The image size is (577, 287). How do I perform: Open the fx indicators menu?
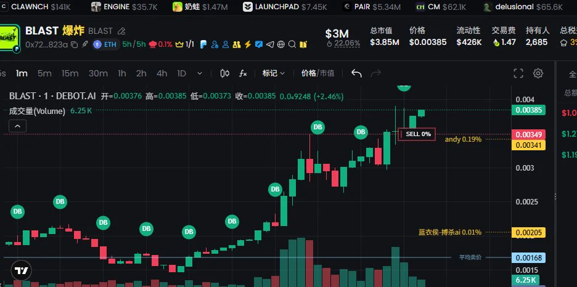243,73
